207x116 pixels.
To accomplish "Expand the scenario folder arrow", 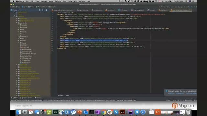I will click(18, 36).
